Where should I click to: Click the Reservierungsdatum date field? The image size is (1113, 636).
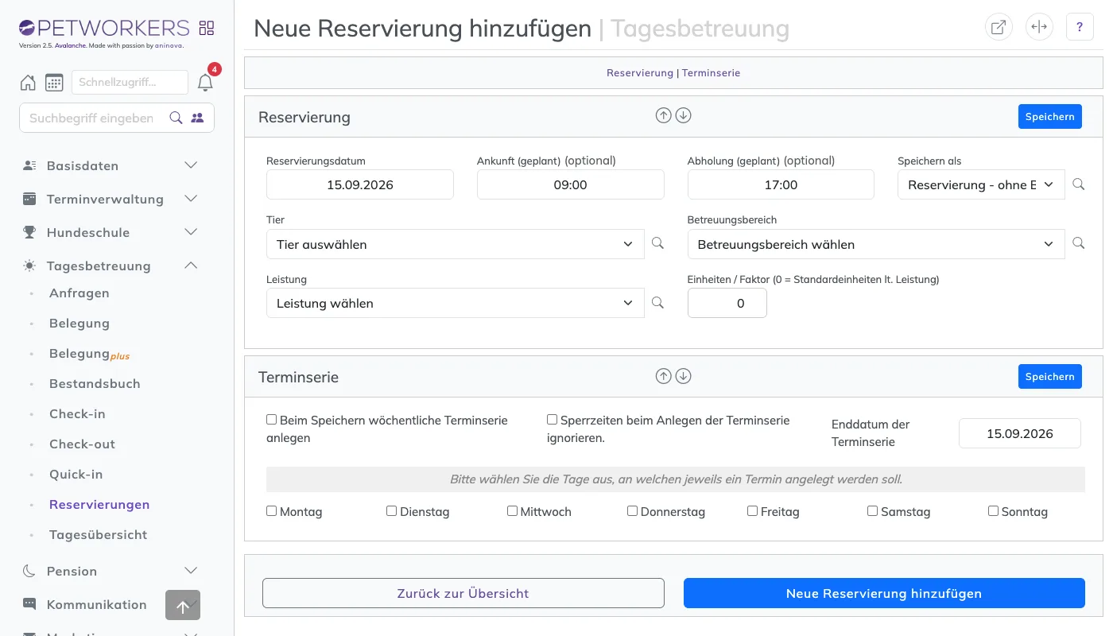[x=360, y=184]
